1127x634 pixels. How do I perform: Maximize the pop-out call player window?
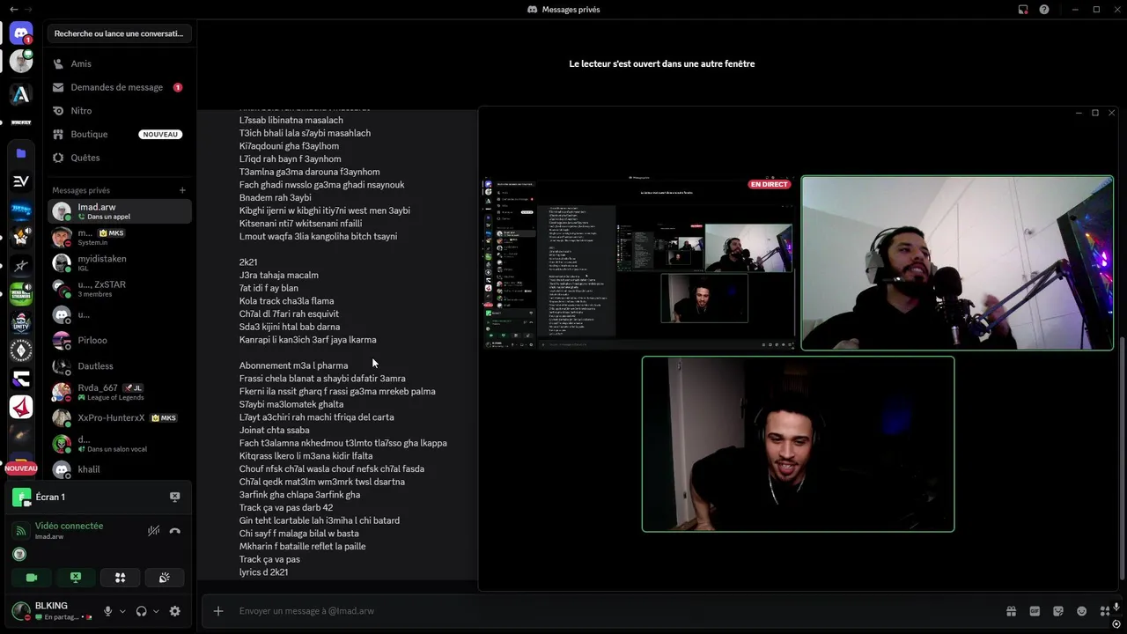(x=1095, y=113)
